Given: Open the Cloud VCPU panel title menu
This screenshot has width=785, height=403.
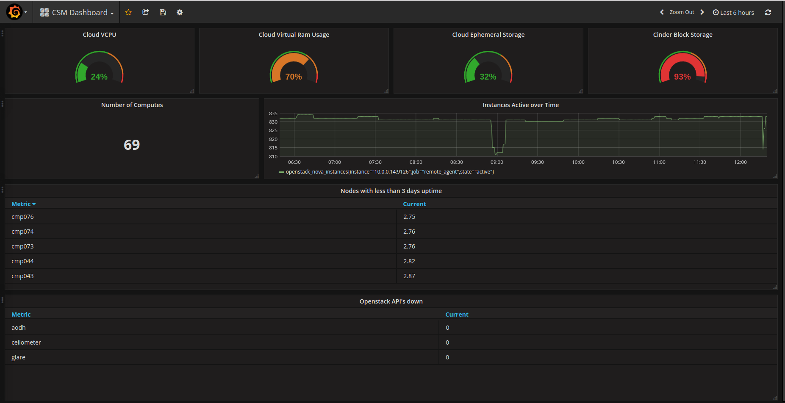Looking at the screenshot, I should [x=100, y=35].
